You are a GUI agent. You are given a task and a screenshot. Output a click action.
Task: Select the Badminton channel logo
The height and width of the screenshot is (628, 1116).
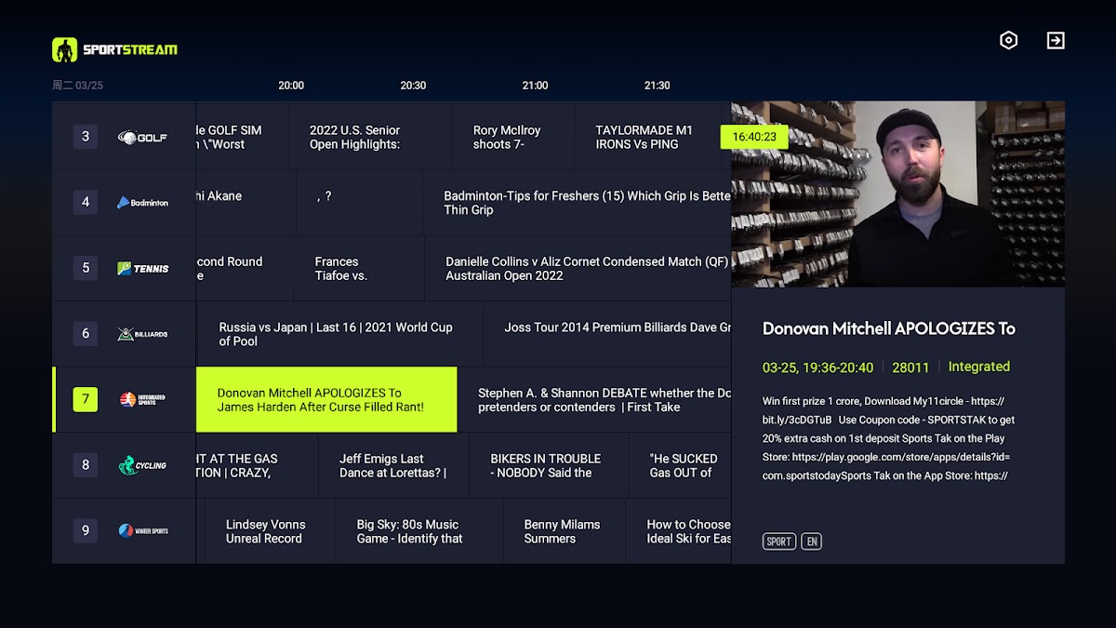tap(142, 203)
